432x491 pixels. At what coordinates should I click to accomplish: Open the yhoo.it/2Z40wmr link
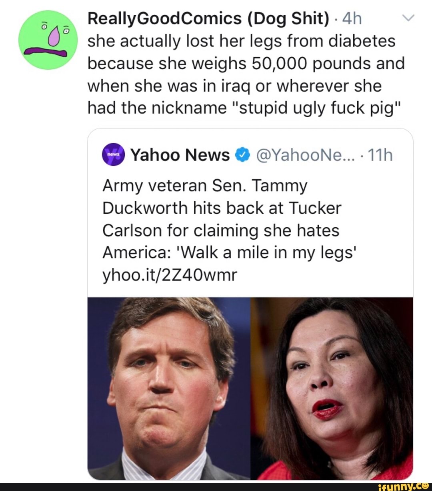coord(170,275)
